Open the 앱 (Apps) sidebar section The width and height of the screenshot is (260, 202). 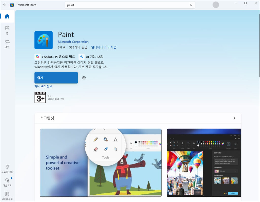(7, 30)
